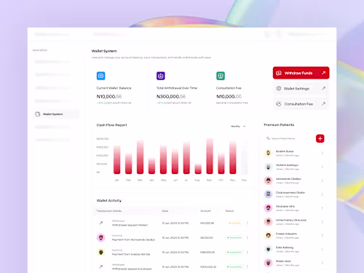The height and width of the screenshot is (273, 364).
Task: Open options menu for Ibrahim Bukar
Action: coord(322,153)
